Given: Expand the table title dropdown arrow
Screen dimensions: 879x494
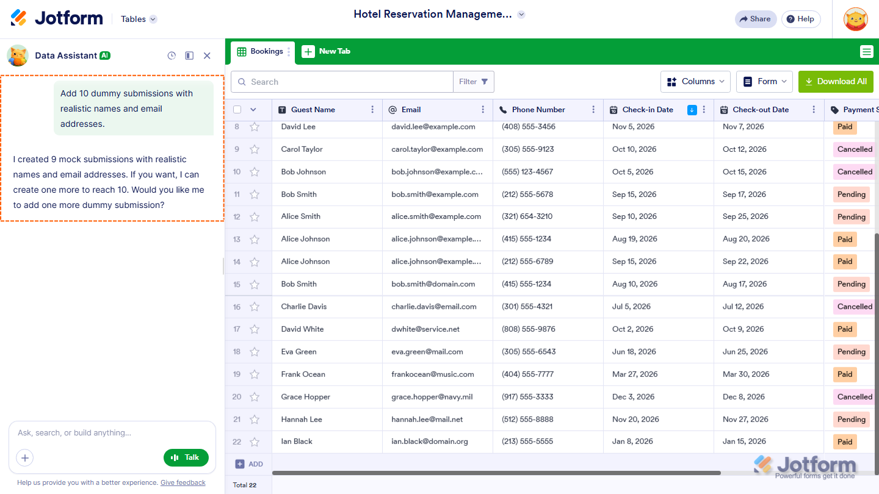Looking at the screenshot, I should click(521, 15).
